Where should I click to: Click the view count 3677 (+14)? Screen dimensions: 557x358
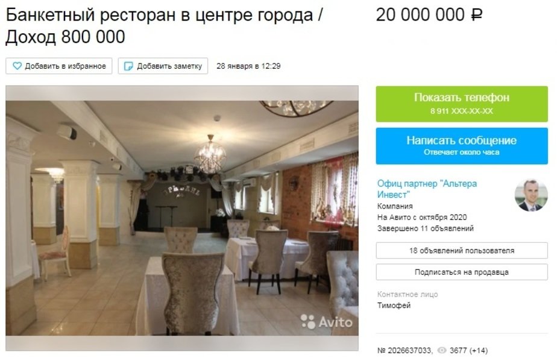[469, 351]
